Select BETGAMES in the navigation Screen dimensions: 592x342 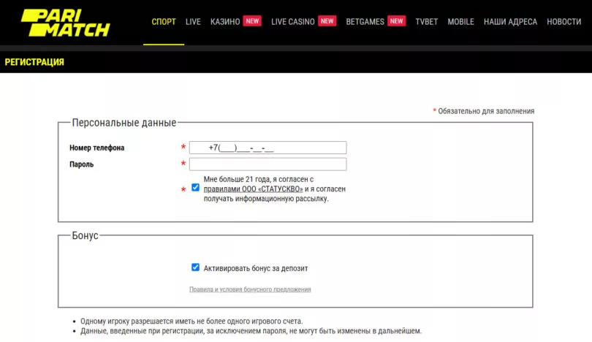[x=365, y=22]
